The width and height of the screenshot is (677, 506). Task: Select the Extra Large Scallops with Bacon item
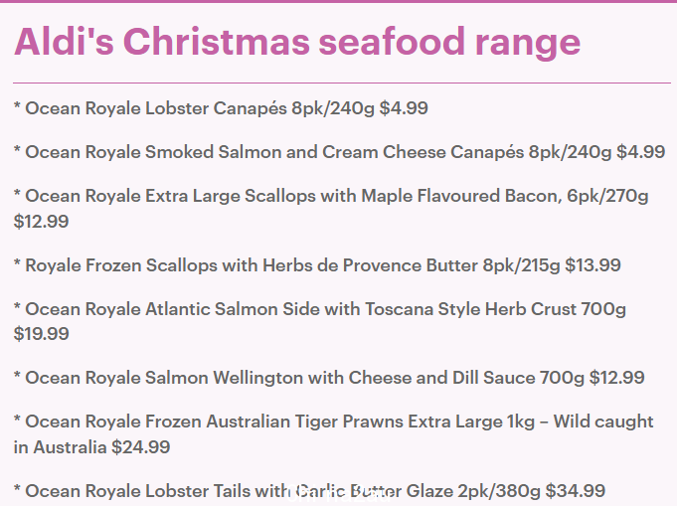click(331, 209)
